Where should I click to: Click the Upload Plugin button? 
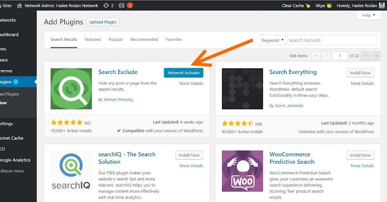pos(103,22)
